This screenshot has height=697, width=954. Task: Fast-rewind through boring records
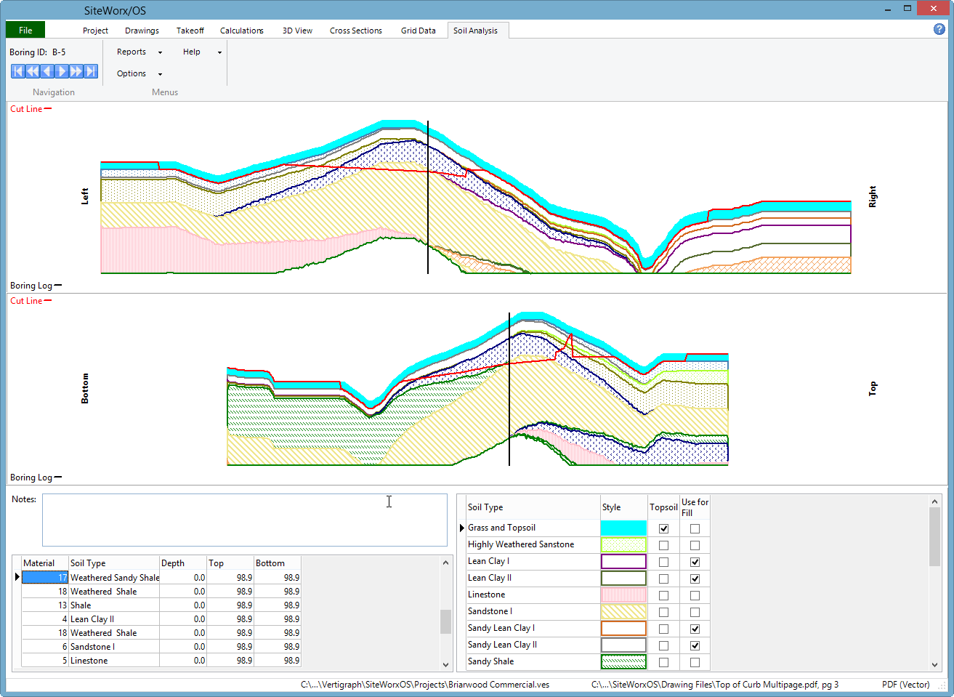pos(32,70)
